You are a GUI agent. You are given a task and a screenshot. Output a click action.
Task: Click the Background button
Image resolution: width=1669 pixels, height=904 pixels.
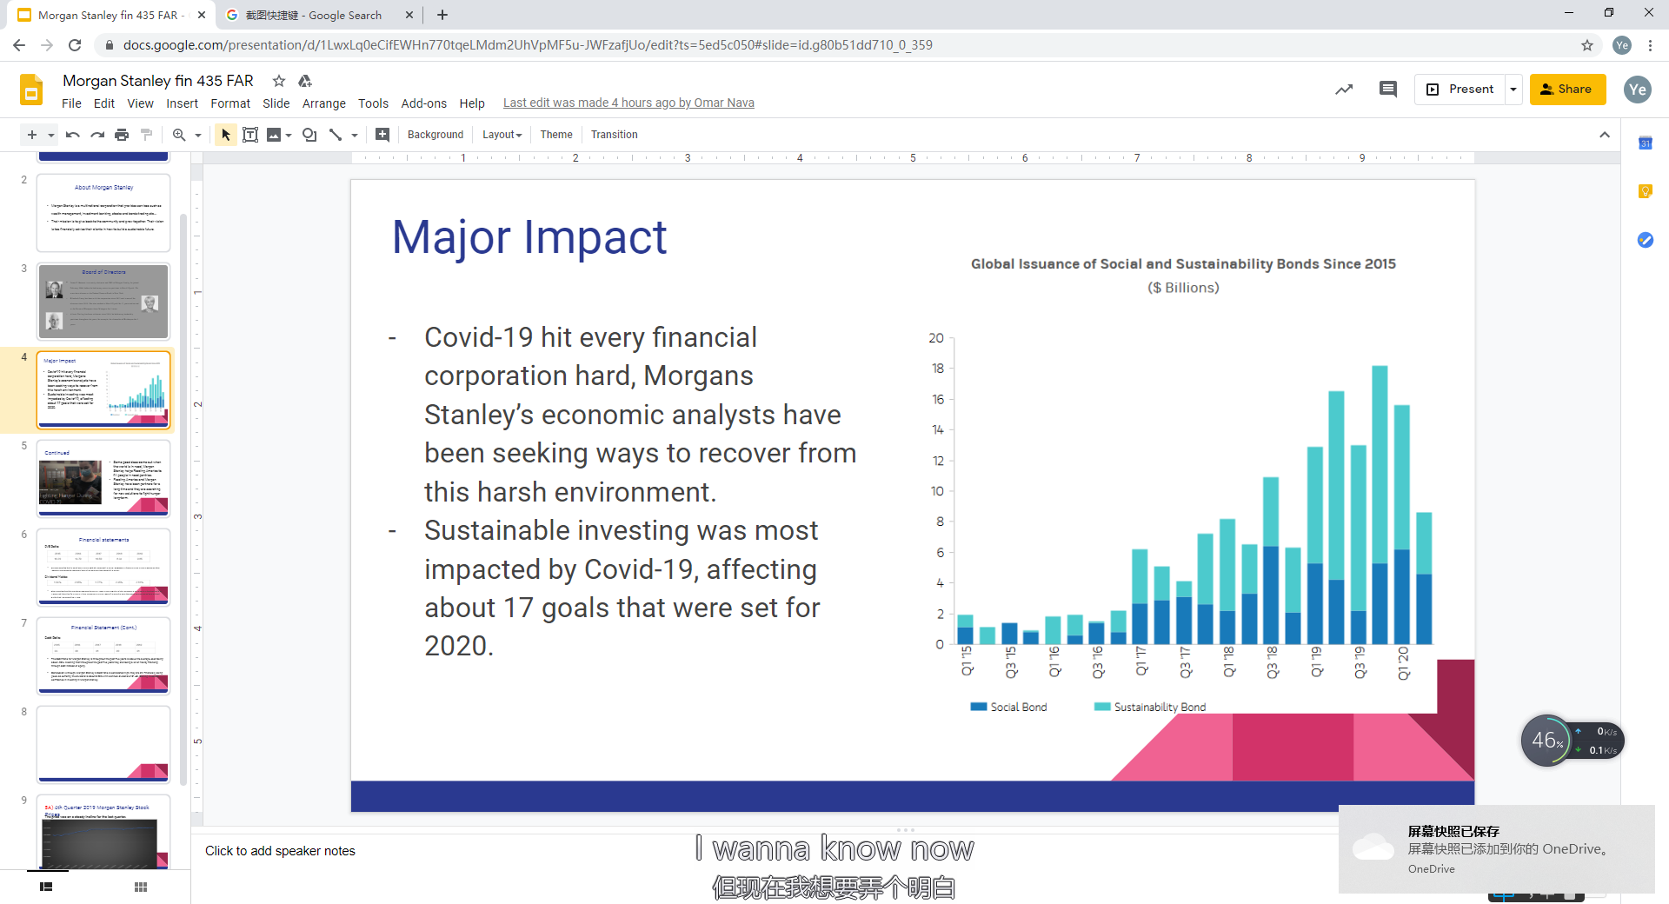[436, 135]
